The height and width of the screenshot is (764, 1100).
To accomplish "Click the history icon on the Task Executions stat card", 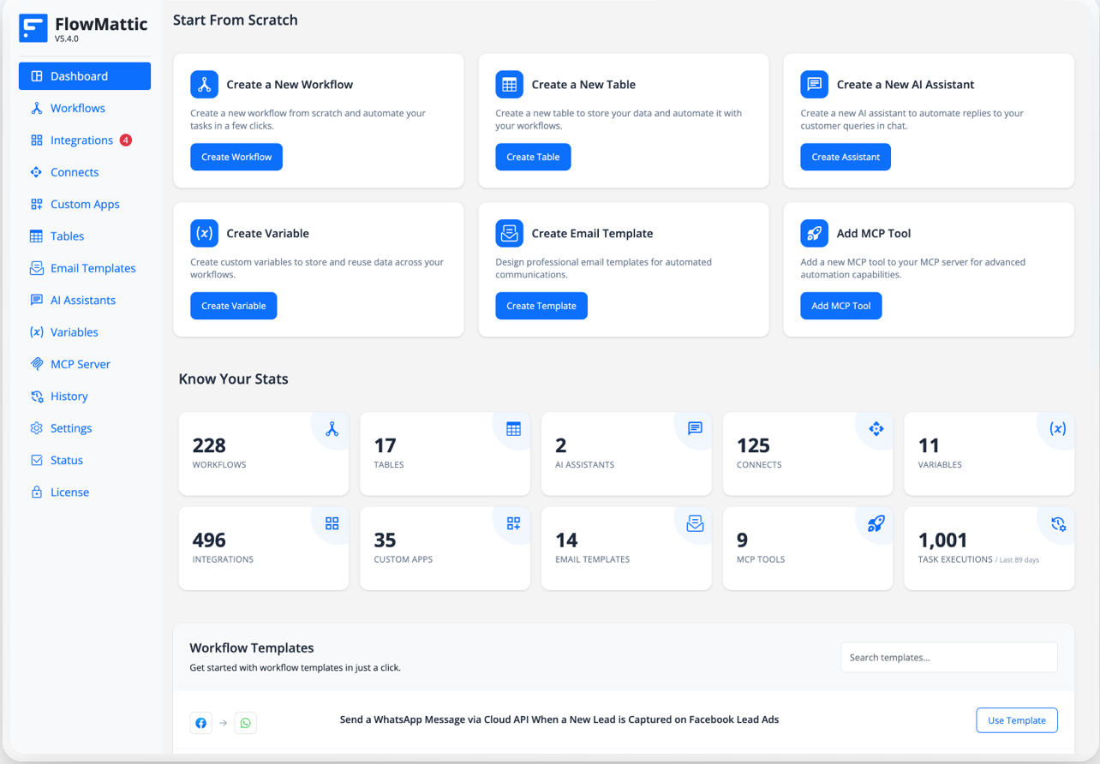I will [1057, 523].
